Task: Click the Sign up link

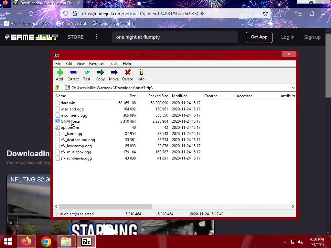Action: point(312,37)
